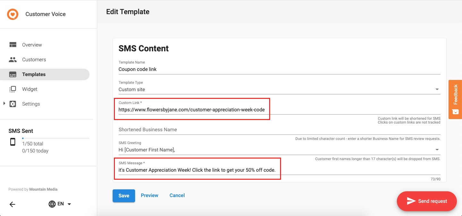Viewport: 462px width, 216px height.
Task: Open the orange Feedback side tab
Action: click(x=455, y=99)
